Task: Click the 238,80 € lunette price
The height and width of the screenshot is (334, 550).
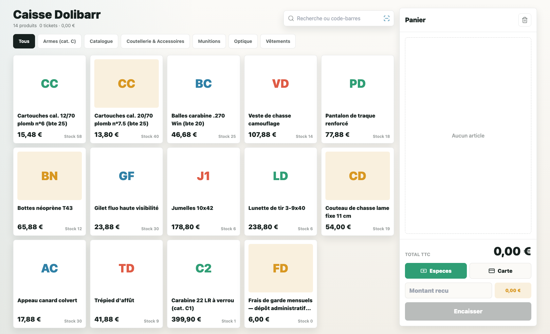Action: click(x=263, y=227)
